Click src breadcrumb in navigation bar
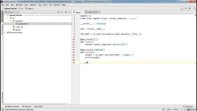This screenshot has height=111, width=197. 21,9
